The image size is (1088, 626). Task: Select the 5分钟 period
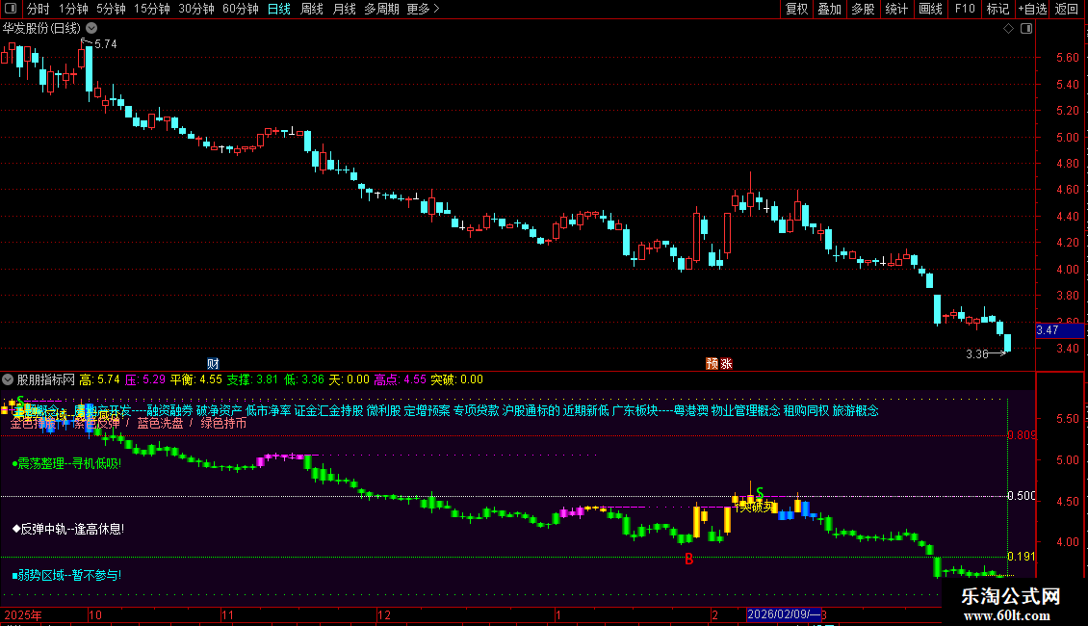pyautogui.click(x=111, y=9)
